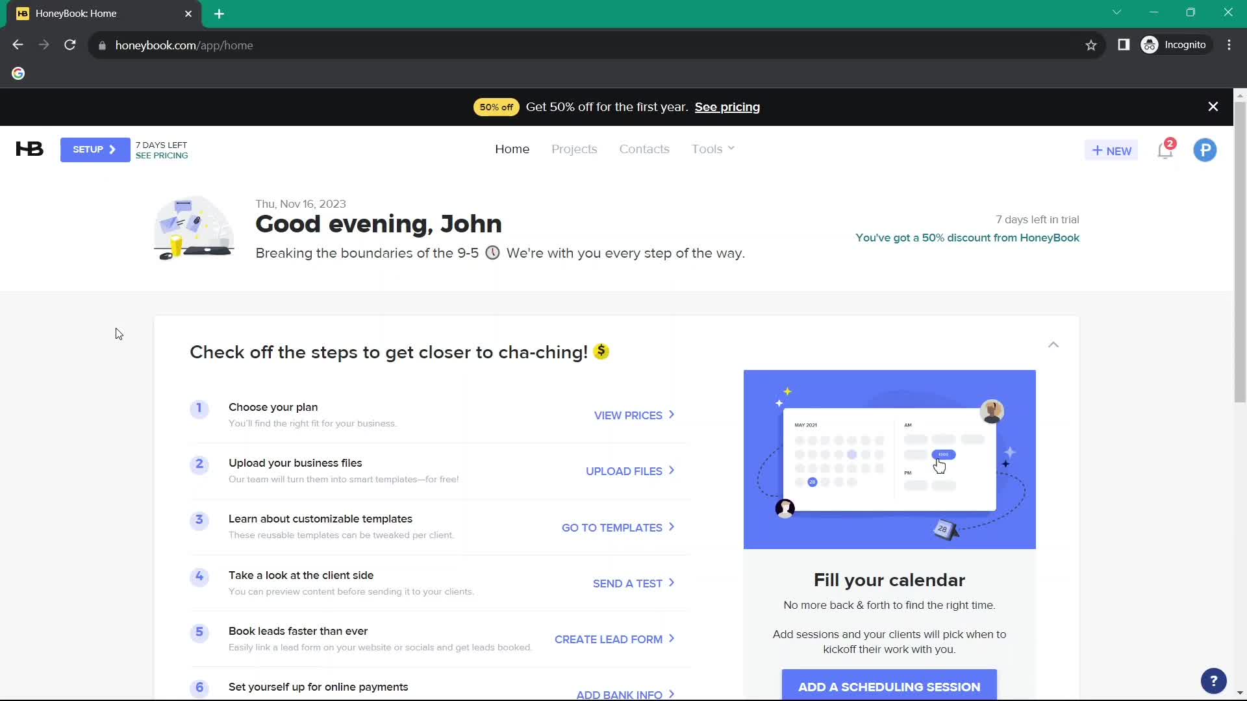Click the + NEW button

(x=1111, y=151)
